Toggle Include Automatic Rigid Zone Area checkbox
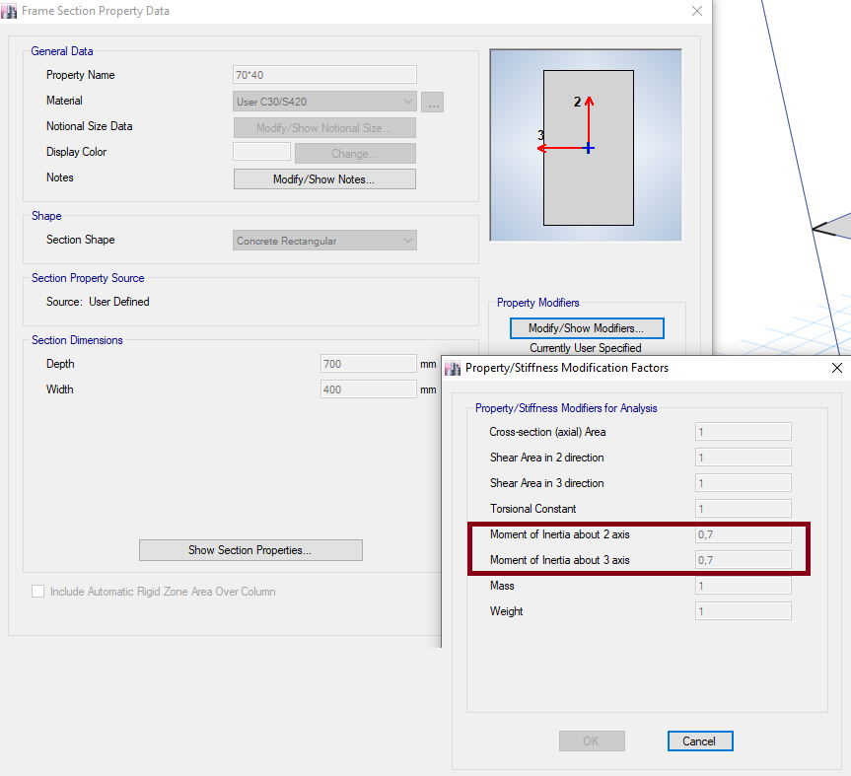The width and height of the screenshot is (851, 776). [x=38, y=592]
